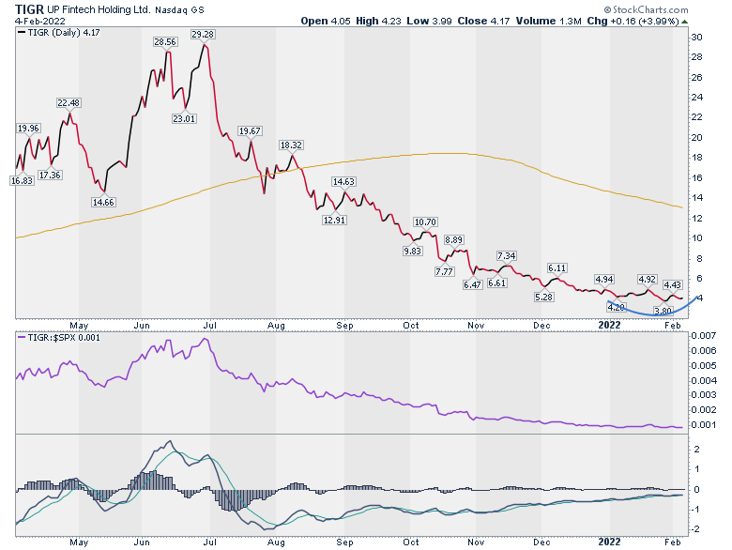
Task: Click the 2022 label on price chart axis
Action: [x=610, y=325]
